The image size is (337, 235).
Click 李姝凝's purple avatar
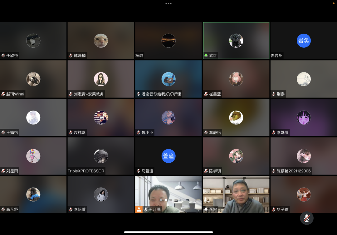coord(304,117)
